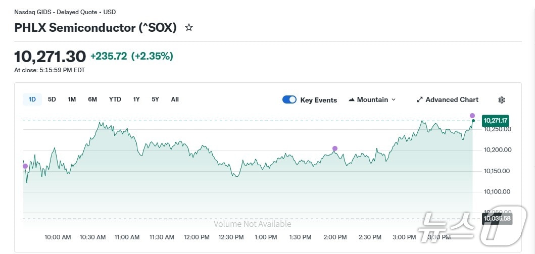
Task: Click the key event marker near 2:00 PM
Action: (335, 148)
